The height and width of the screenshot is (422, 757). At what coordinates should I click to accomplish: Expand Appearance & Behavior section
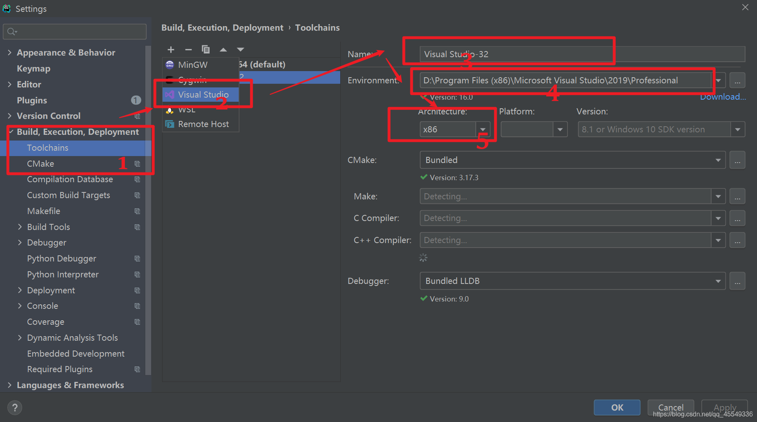[9, 52]
